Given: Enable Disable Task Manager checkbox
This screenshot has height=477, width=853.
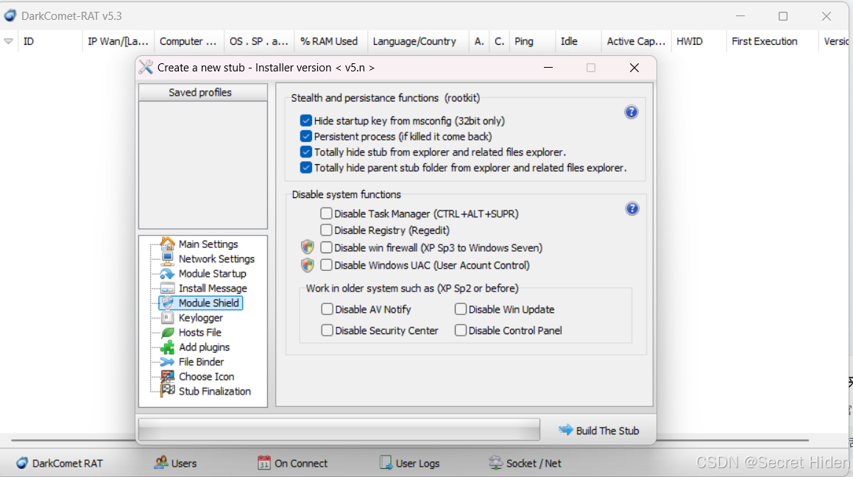Looking at the screenshot, I should click(326, 213).
